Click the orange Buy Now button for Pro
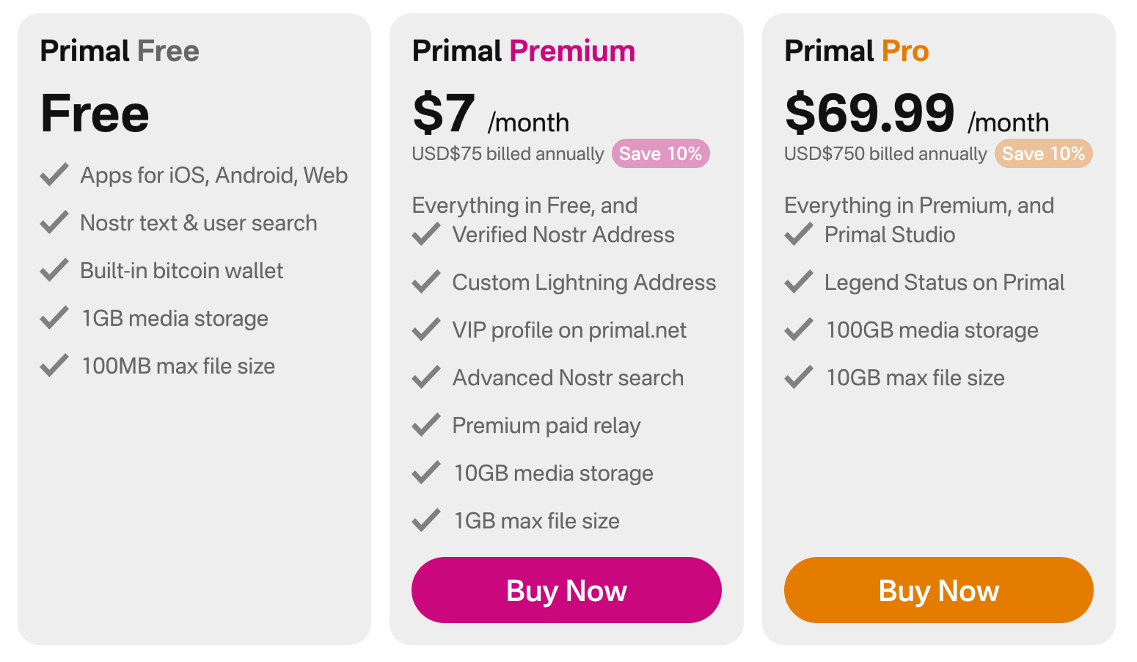This screenshot has height=662, width=1137. 938,590
